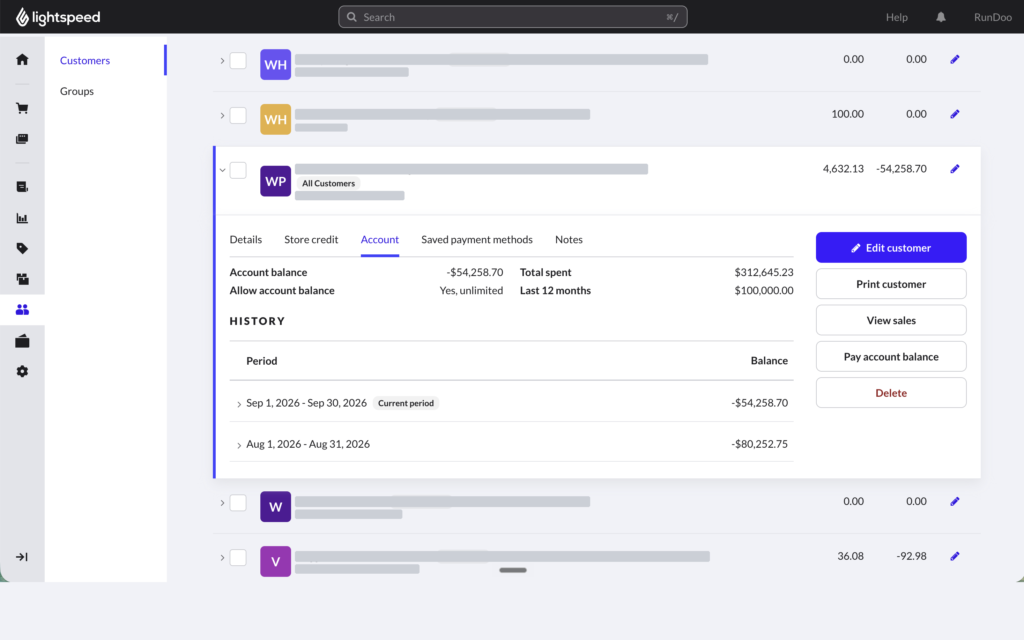Select checkbox for yellow WH customer
The height and width of the screenshot is (640, 1024).
pos(238,115)
